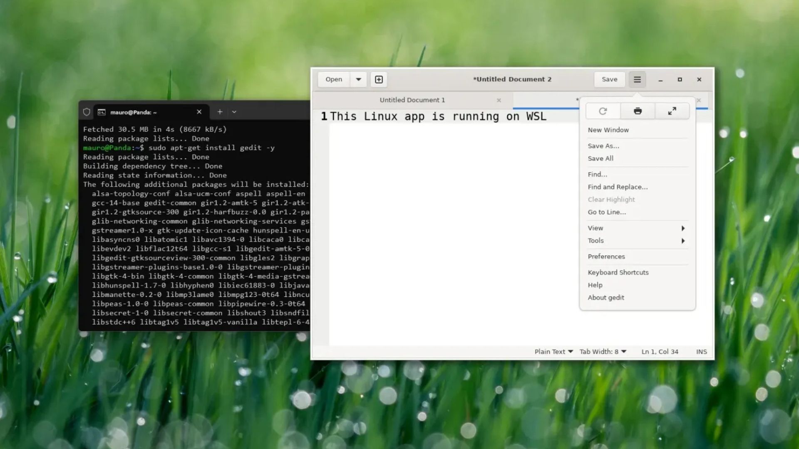Select Find and Replace from the menu

(618, 187)
